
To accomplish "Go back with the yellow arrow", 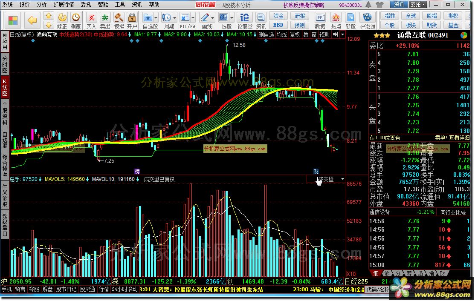I will point(32,20).
